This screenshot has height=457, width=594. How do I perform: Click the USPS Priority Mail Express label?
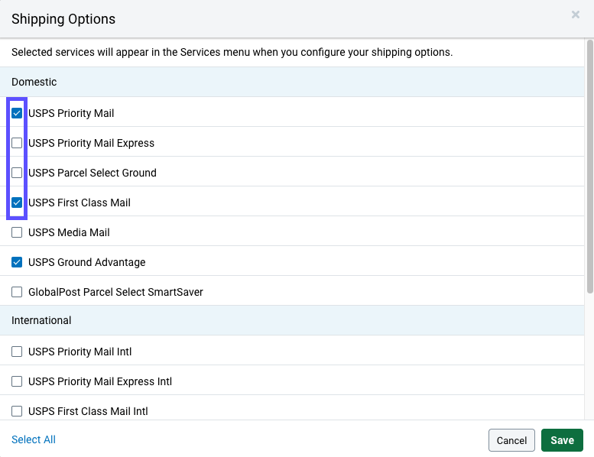(91, 143)
